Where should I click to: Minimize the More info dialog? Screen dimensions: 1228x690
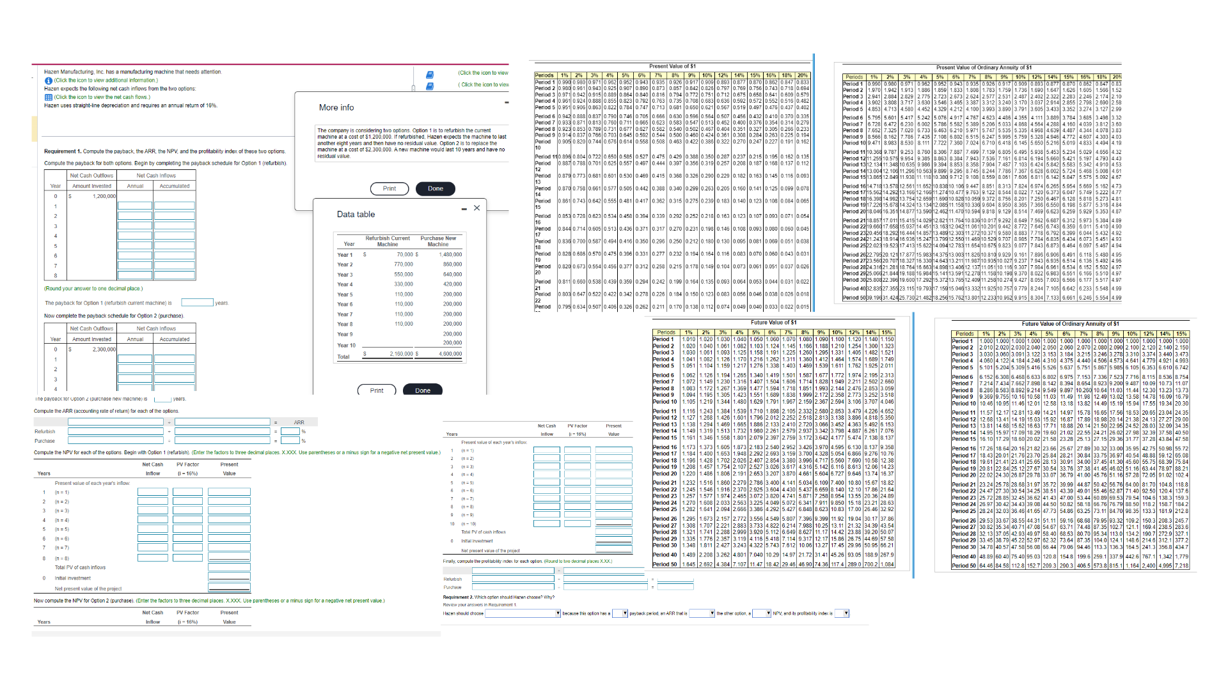point(505,102)
